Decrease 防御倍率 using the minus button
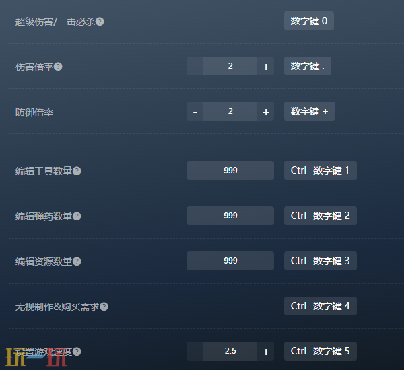Screen dimensions: 404x370 pyautogui.click(x=195, y=111)
